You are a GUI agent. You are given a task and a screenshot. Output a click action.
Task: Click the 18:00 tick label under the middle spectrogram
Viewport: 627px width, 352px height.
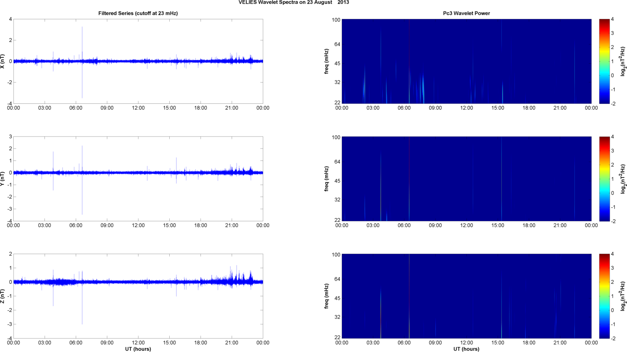click(x=529, y=225)
